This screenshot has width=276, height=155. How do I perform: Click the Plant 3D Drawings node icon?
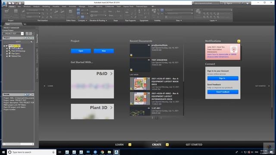9,51
